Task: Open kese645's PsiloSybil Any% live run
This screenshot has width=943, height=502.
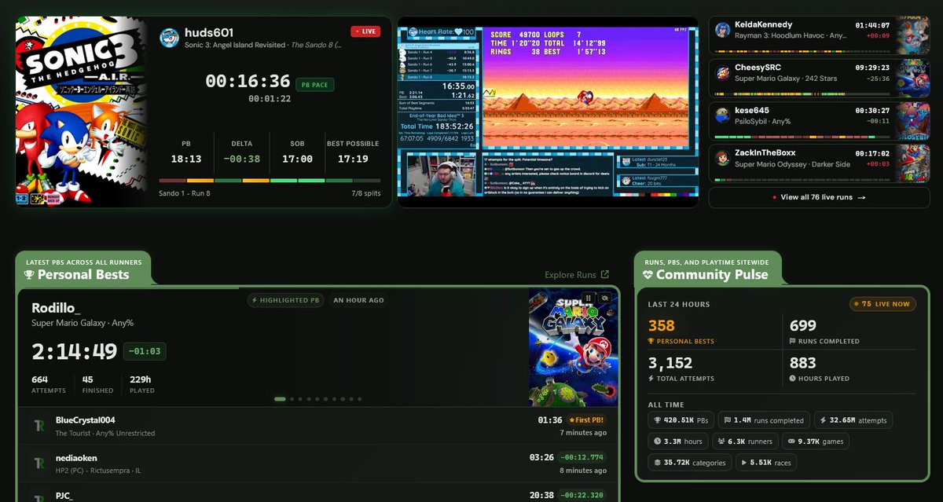Action: (818, 120)
